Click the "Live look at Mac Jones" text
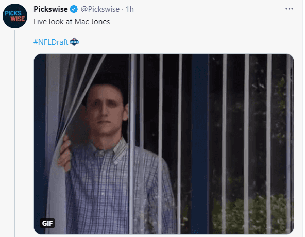The image size is (305, 237). point(72,22)
